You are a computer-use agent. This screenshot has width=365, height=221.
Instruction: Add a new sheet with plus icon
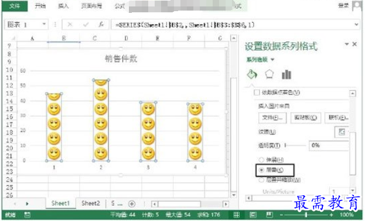coord(132,204)
